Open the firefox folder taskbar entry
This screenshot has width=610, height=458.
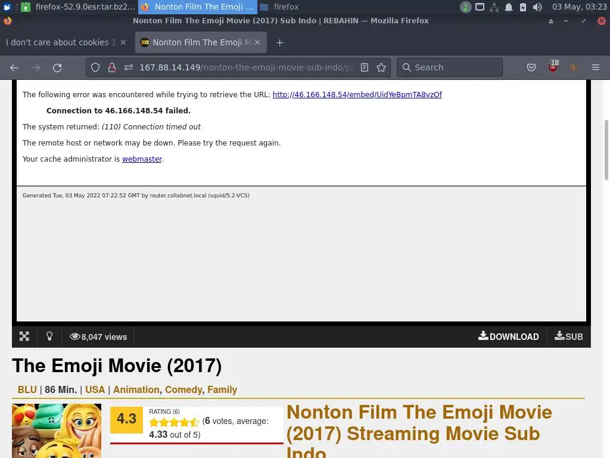click(x=279, y=7)
